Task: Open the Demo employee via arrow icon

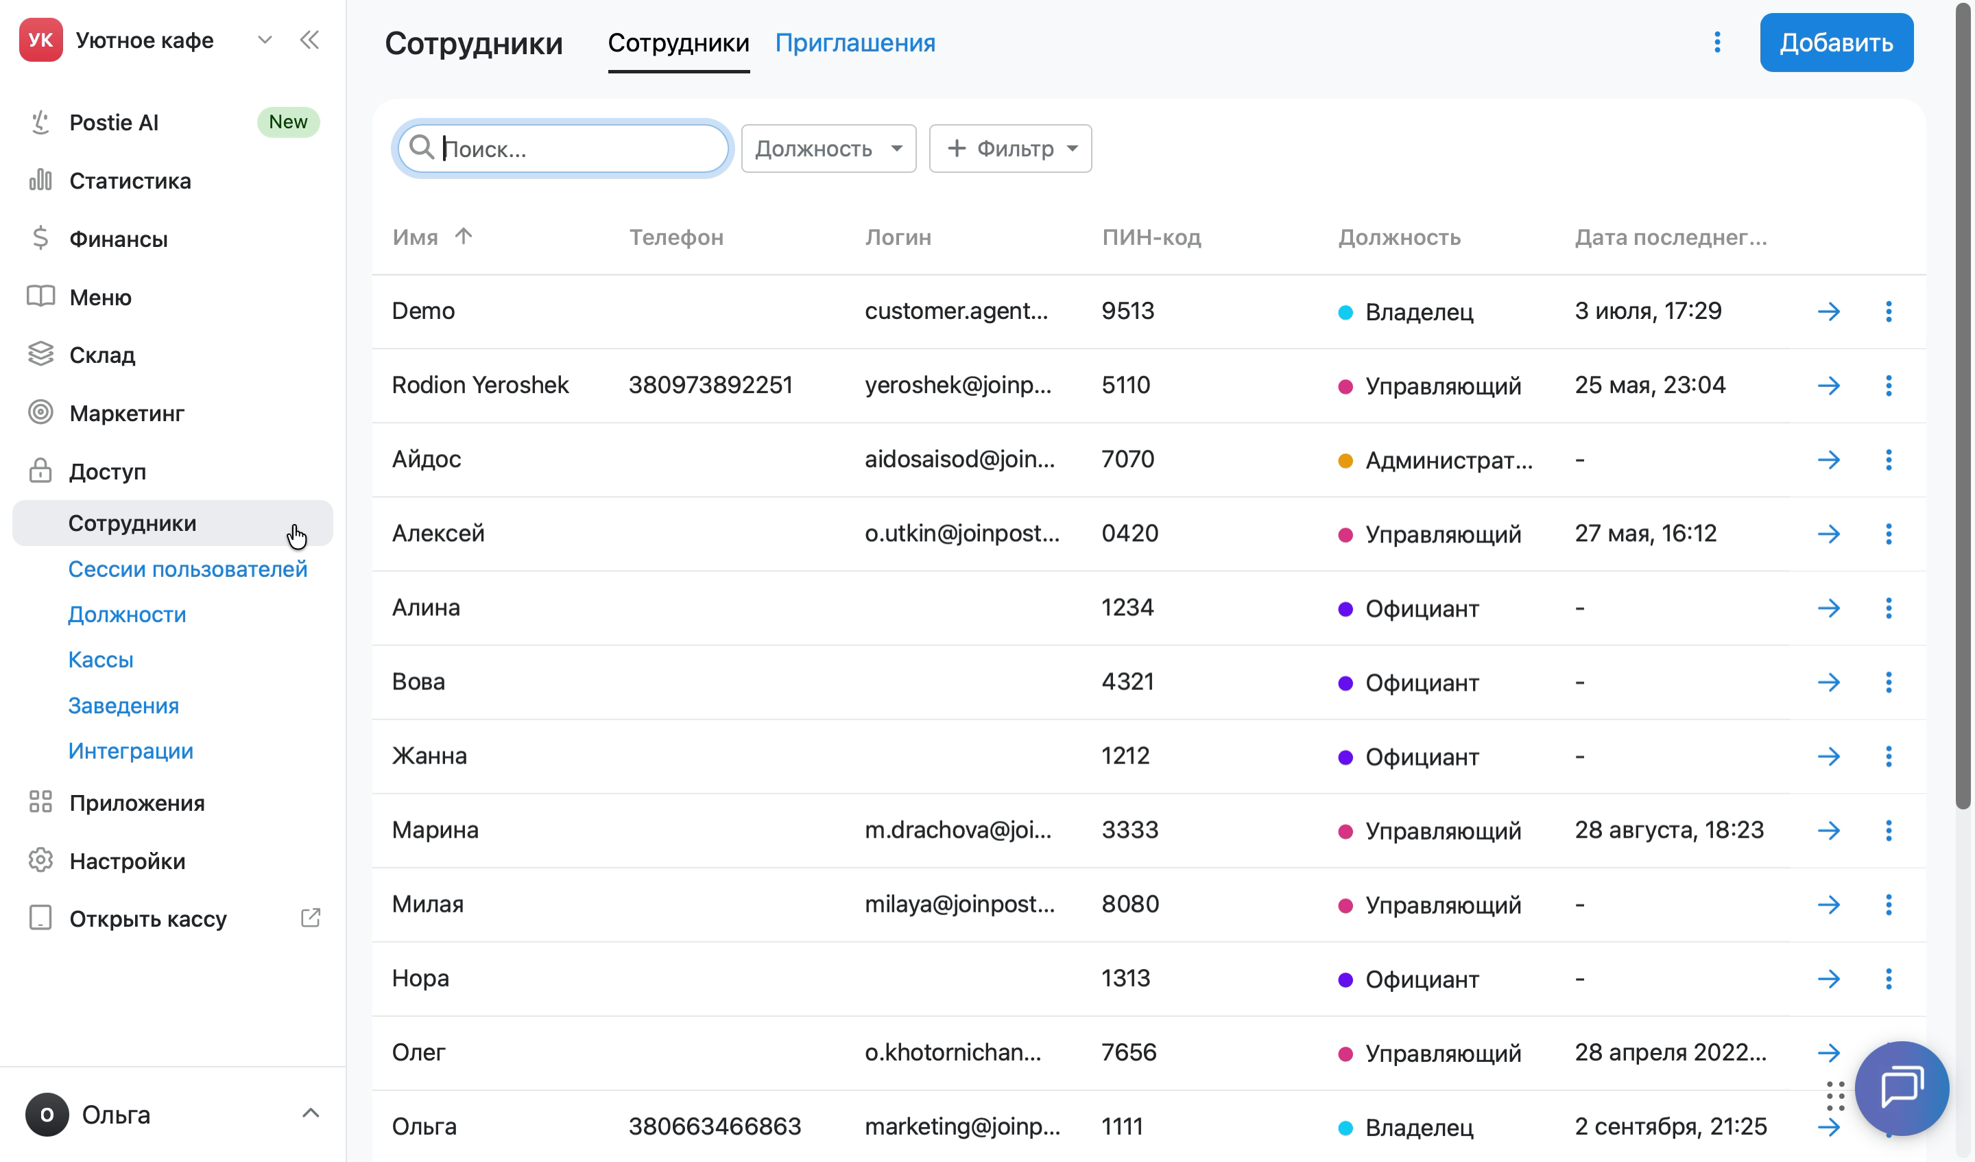Action: pos(1828,311)
